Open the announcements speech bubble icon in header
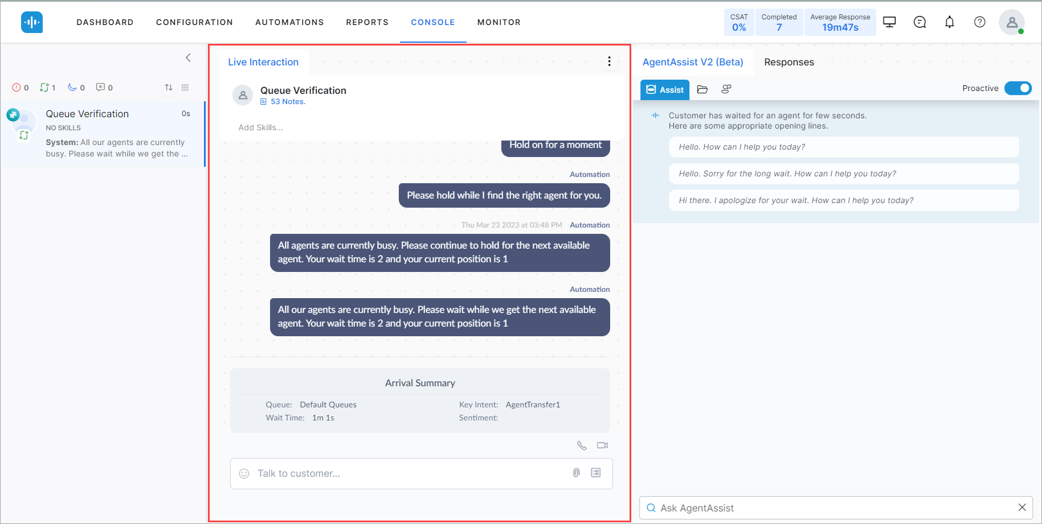 [x=919, y=22]
